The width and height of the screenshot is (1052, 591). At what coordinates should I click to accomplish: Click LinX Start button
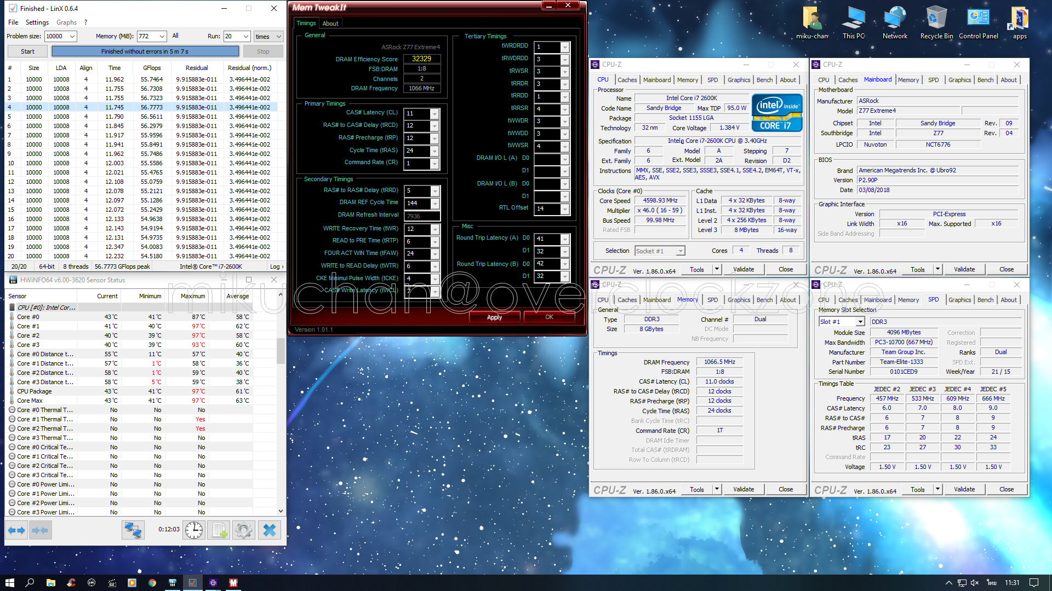[x=27, y=51]
